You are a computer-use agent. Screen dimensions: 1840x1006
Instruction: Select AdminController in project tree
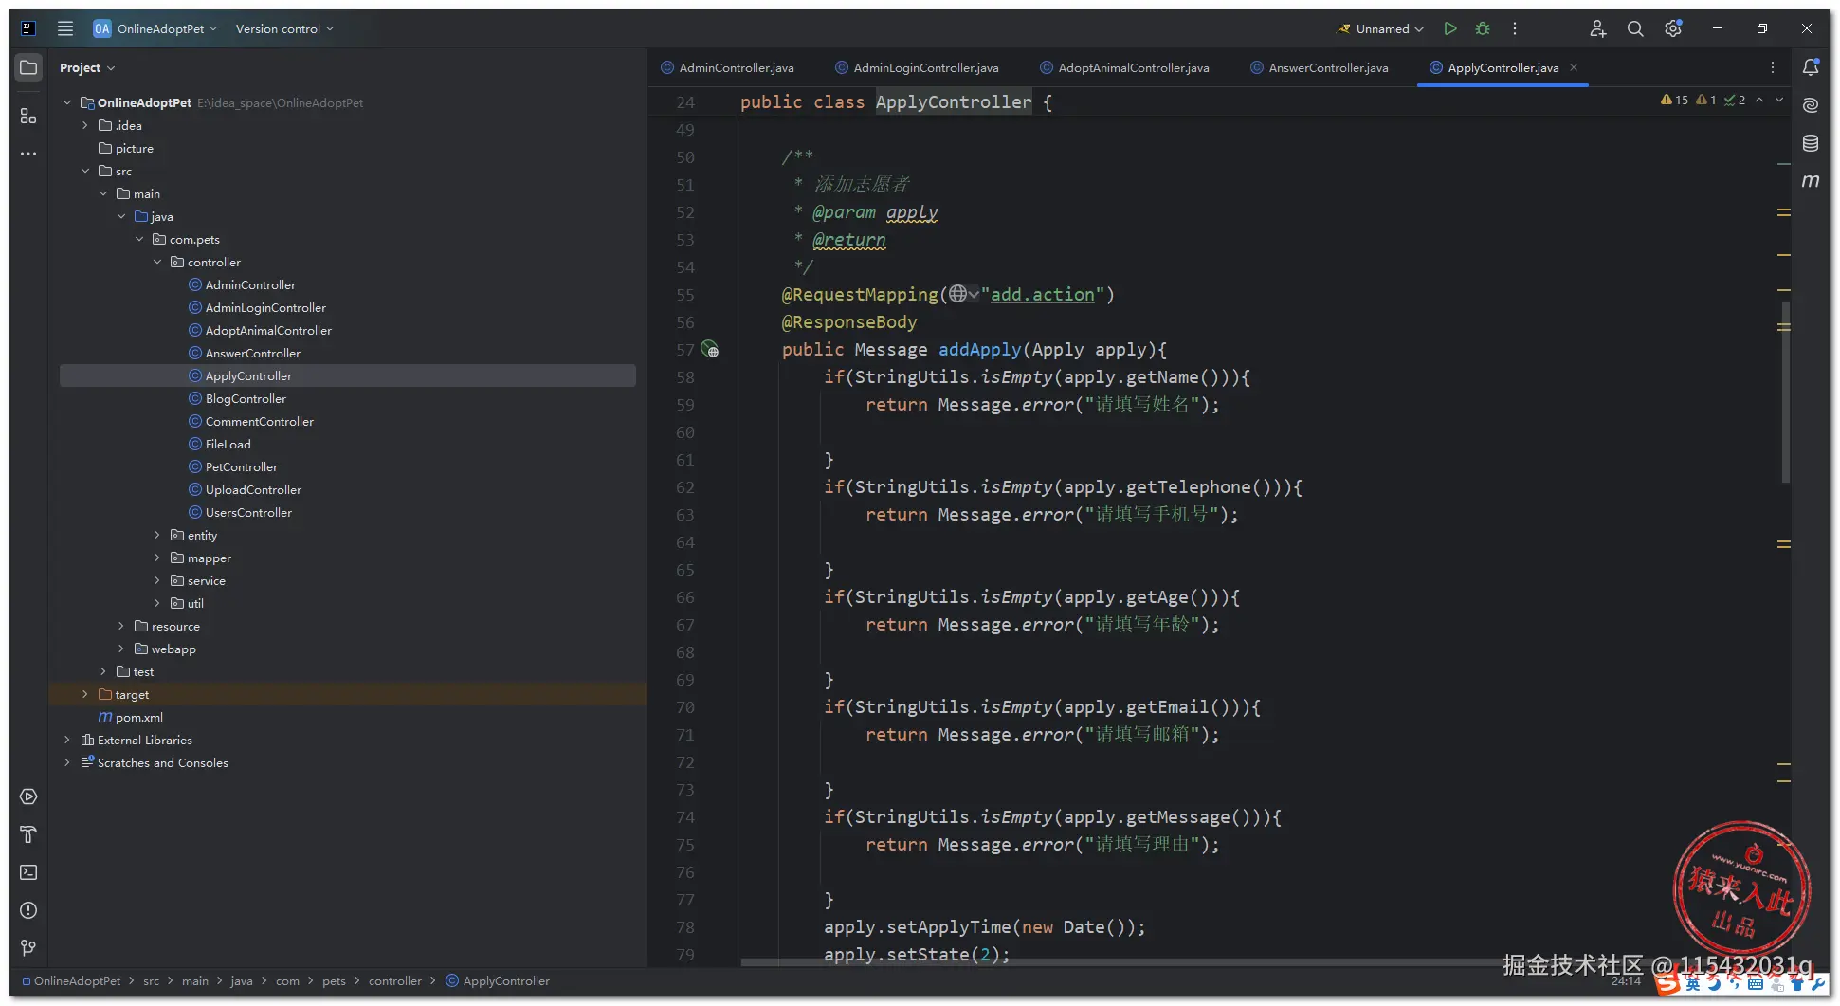point(250,284)
